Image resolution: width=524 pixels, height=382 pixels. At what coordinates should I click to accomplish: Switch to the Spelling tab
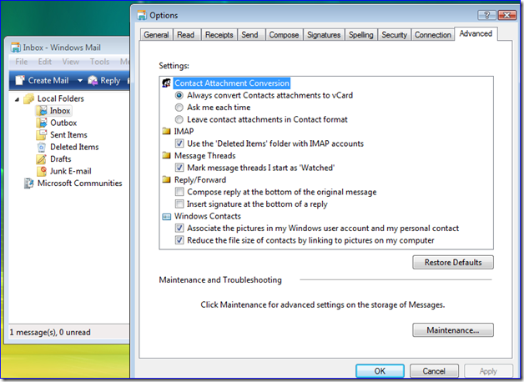[x=361, y=35]
